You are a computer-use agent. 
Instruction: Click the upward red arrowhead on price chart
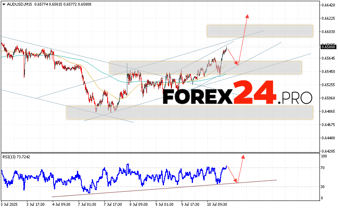(247, 17)
